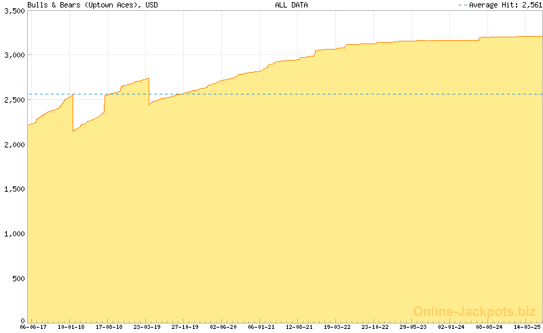Select the 23-03-19 date label

147,327
